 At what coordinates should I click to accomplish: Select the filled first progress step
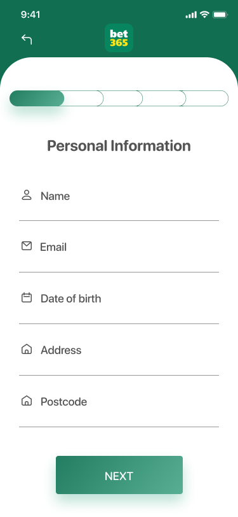37,98
